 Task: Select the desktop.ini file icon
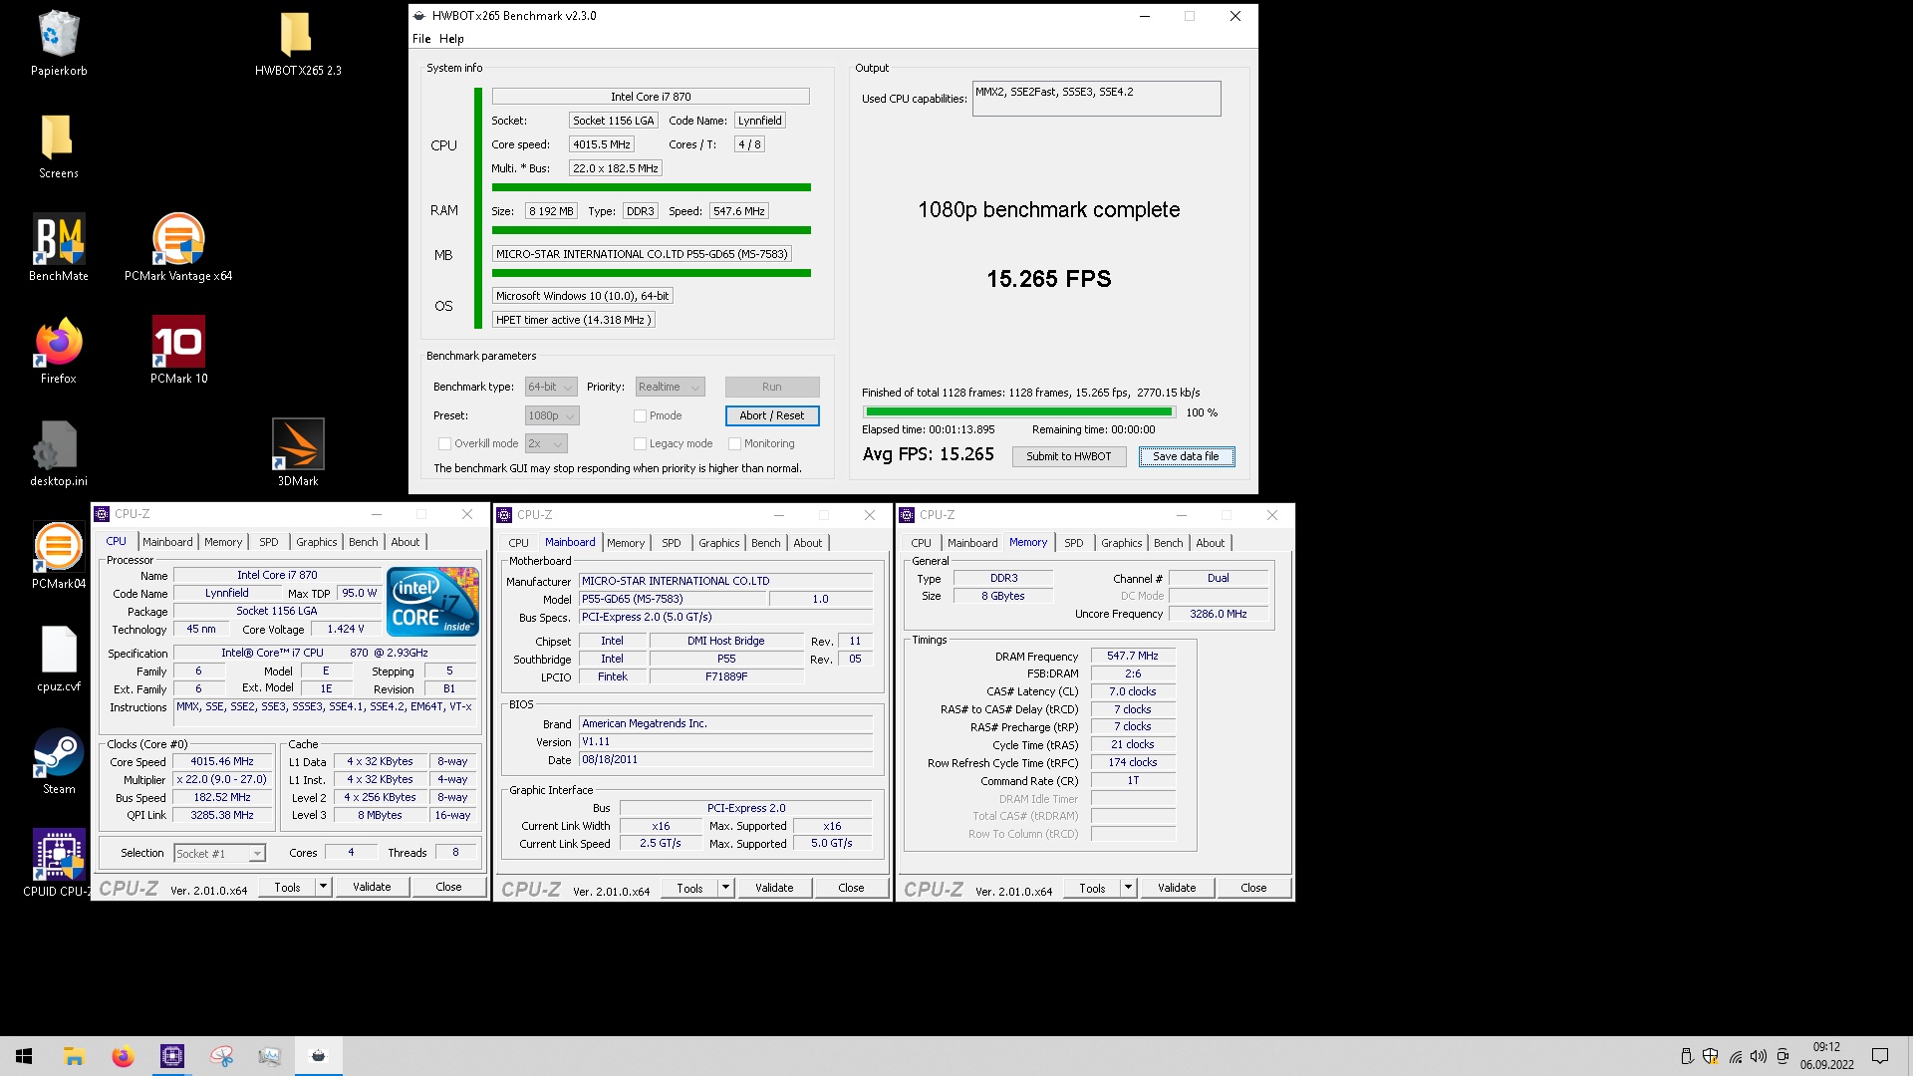coord(58,453)
